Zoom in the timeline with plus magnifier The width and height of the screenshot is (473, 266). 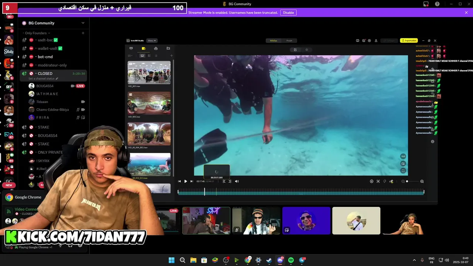click(422, 181)
